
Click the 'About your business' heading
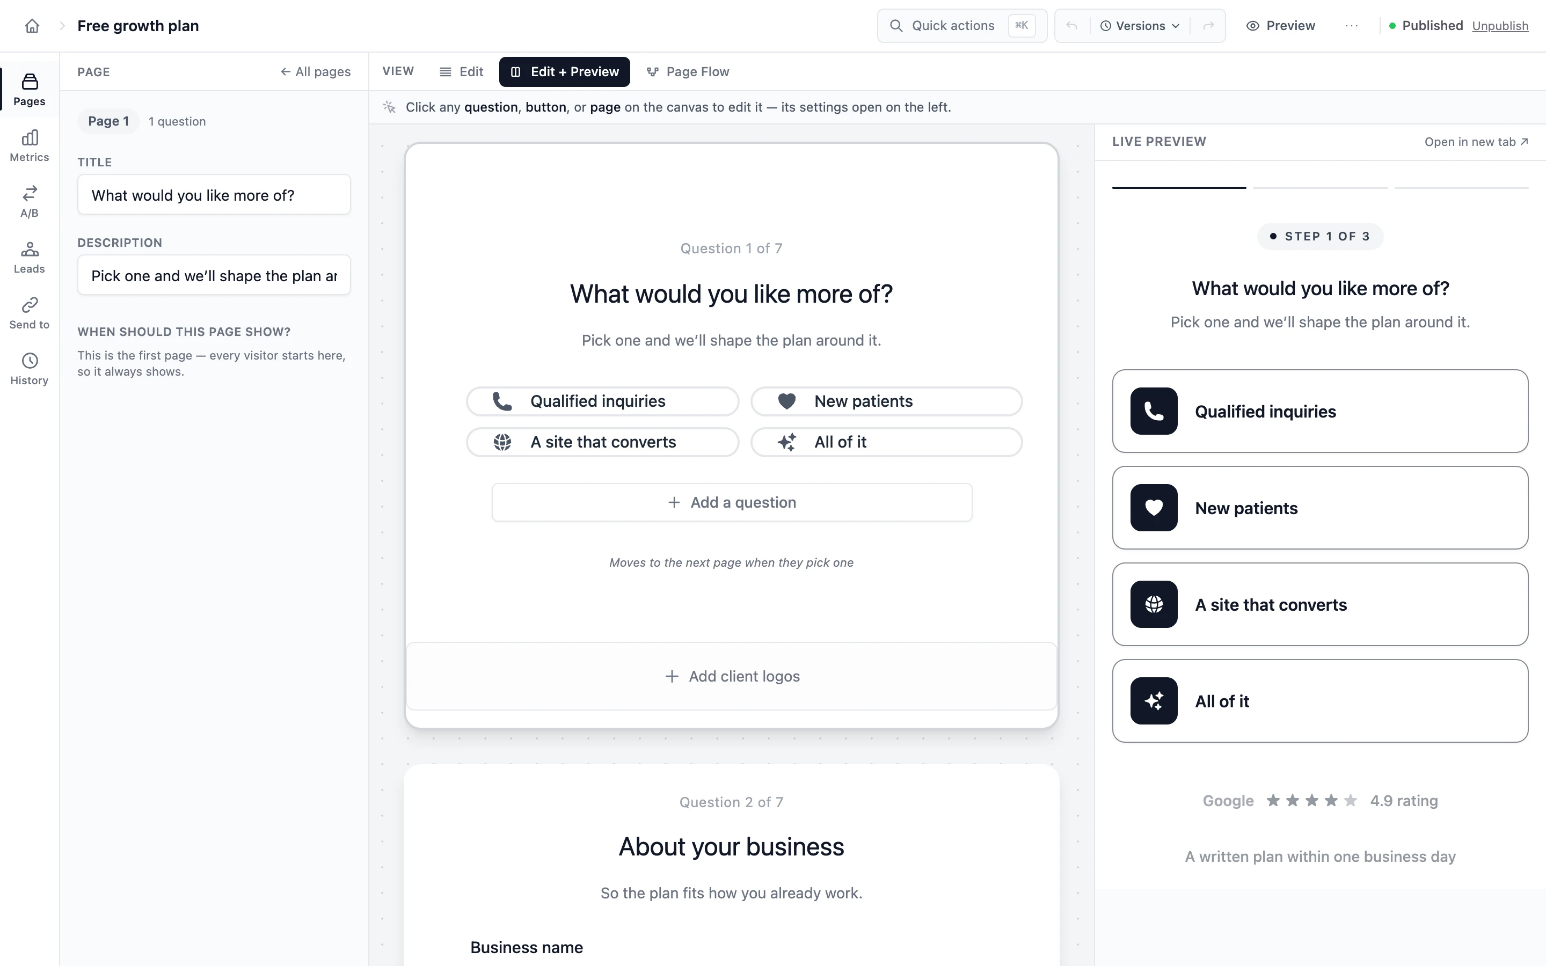[x=732, y=846]
